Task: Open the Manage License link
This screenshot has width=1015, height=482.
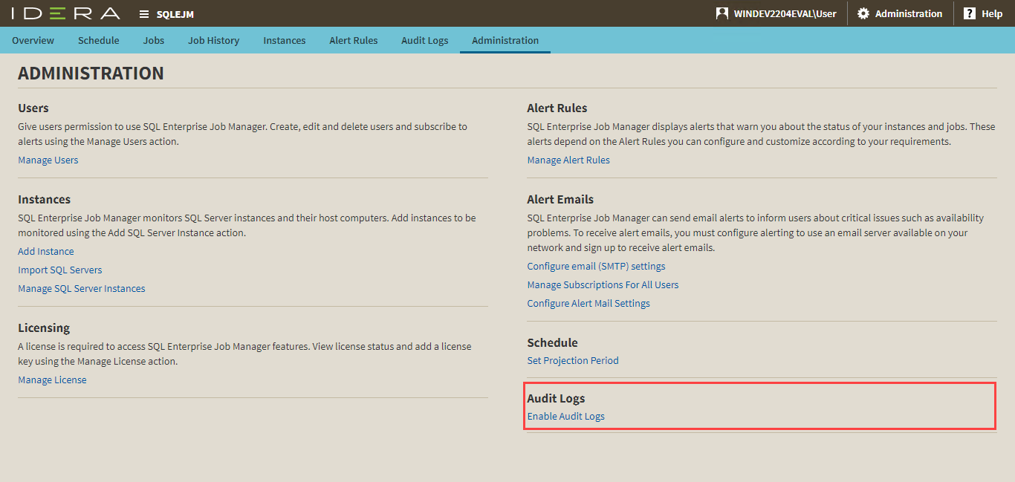Action: [x=52, y=380]
